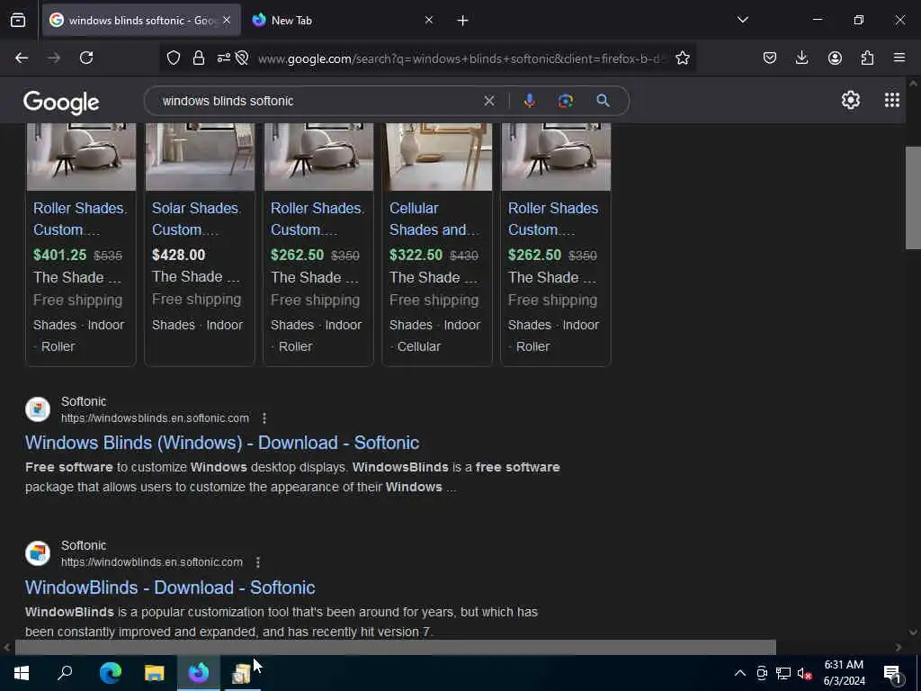Image resolution: width=921 pixels, height=691 pixels.
Task: Focus the Firefox address bar URL
Action: (461, 58)
